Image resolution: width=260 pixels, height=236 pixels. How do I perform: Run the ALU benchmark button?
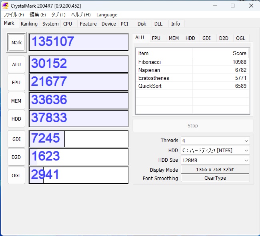(16, 64)
